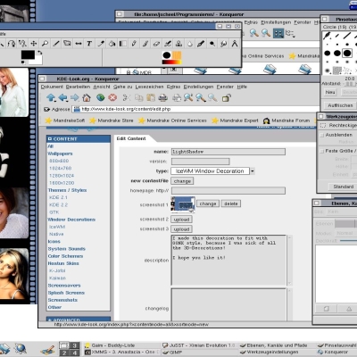
Task: Open Mandrake Store bookmark in KDE-Look Konqueror
Action: 112,120
